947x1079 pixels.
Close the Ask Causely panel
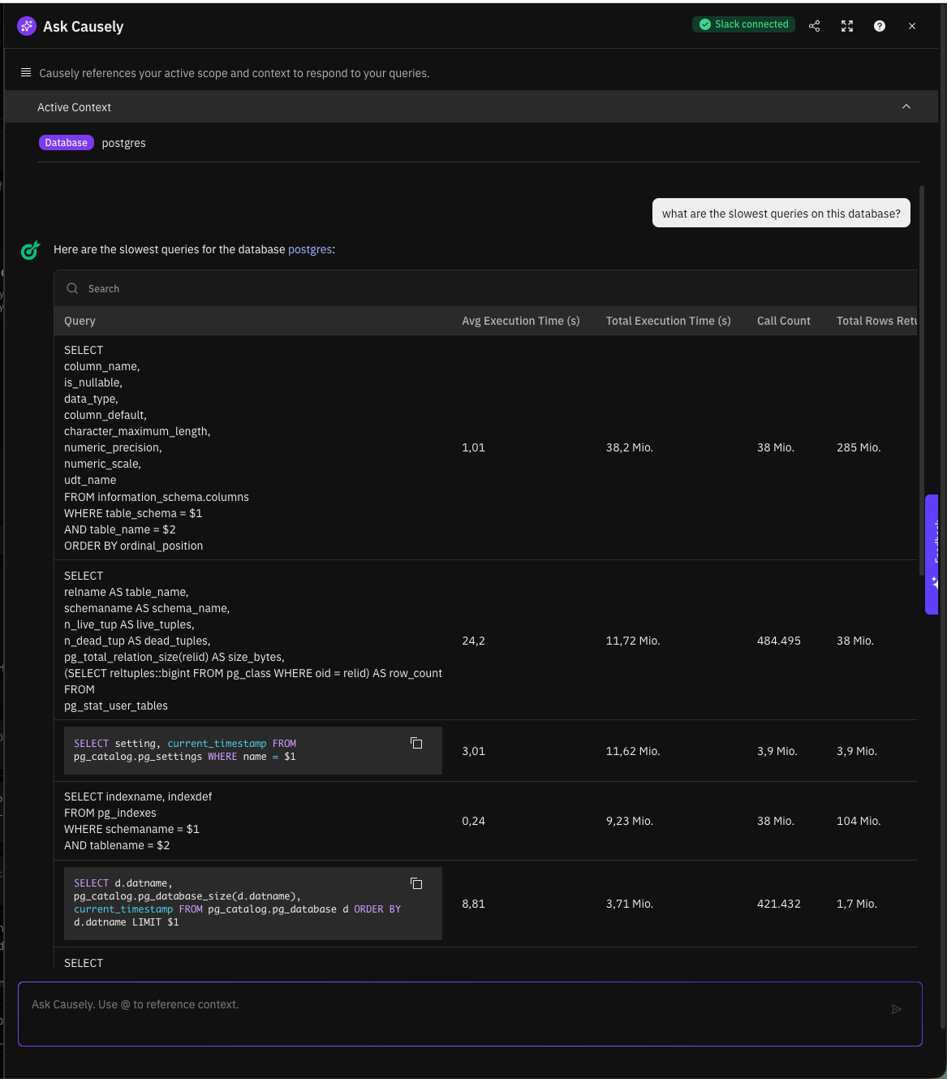912,26
